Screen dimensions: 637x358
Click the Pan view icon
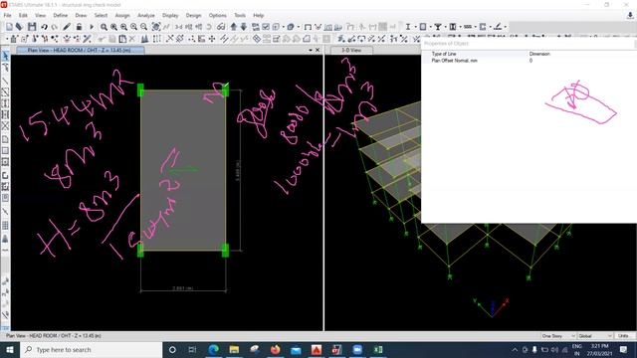[x=156, y=27]
